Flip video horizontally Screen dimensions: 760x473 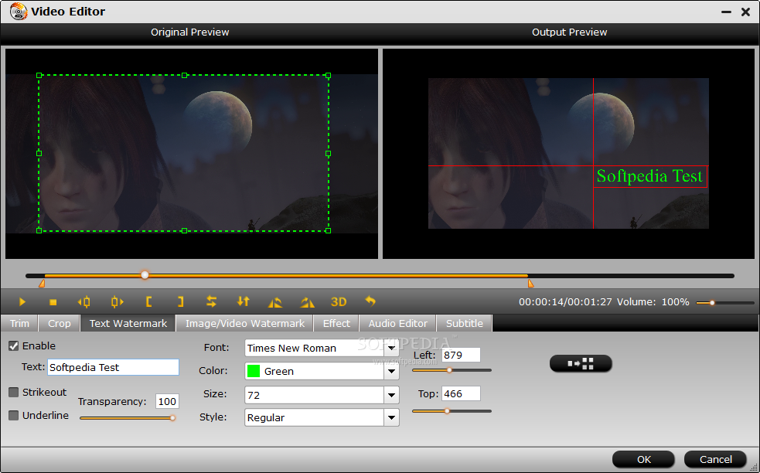tap(211, 301)
